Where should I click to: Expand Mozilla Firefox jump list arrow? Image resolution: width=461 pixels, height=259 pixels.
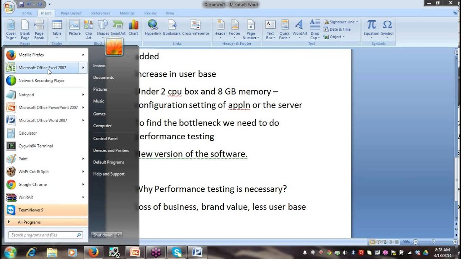(83, 55)
